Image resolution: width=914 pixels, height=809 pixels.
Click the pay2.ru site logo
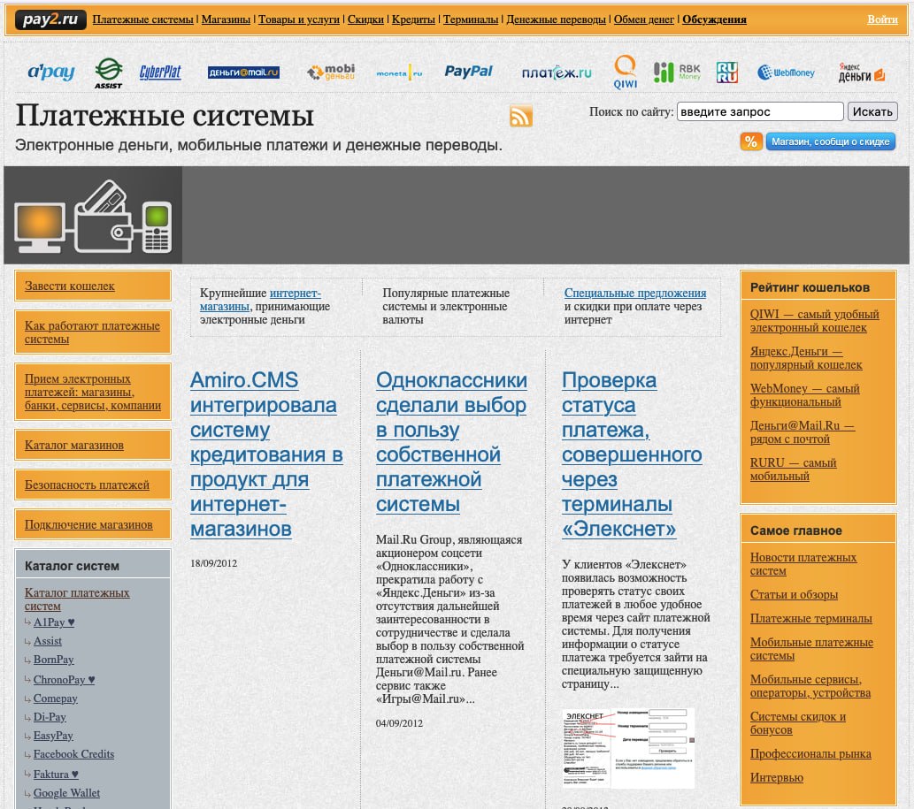(x=50, y=19)
